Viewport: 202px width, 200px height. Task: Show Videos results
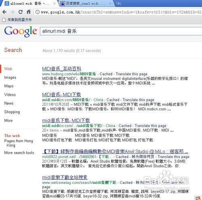[10, 95]
